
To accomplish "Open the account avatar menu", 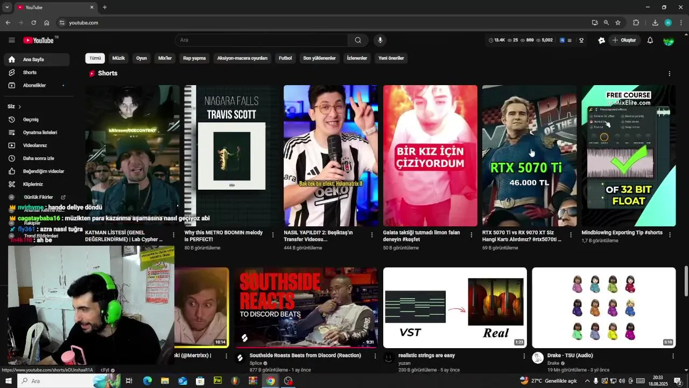I will pos(669,40).
